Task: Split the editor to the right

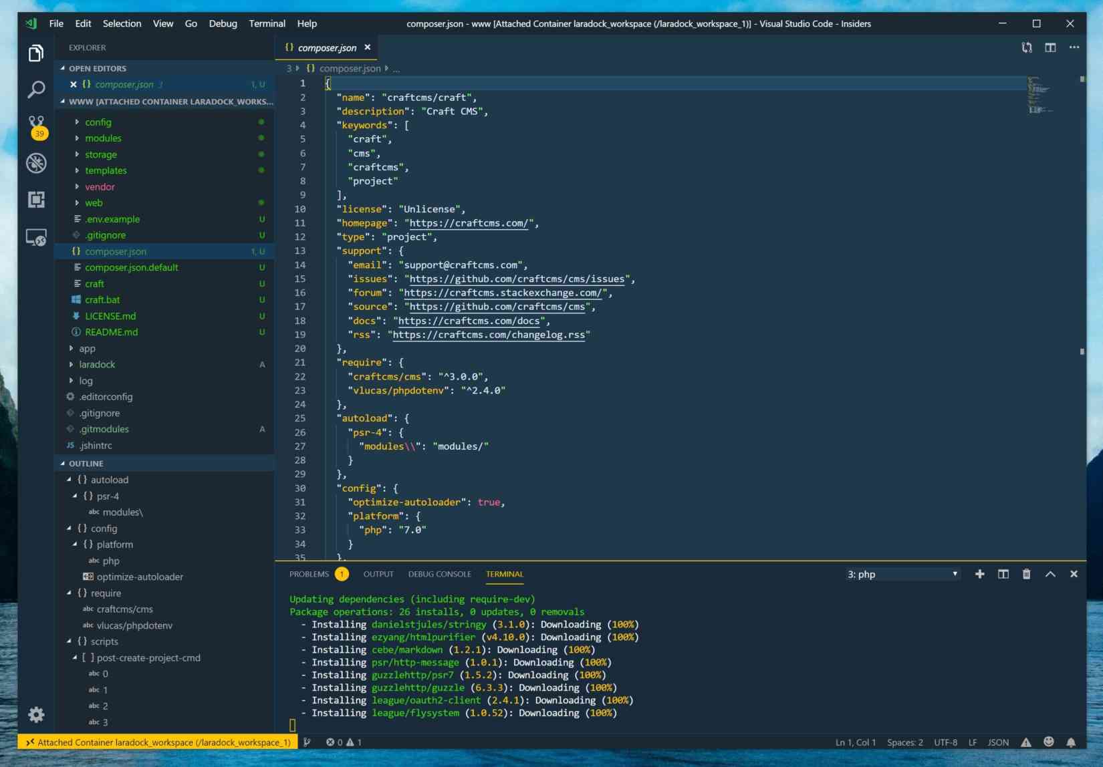Action: (1050, 47)
